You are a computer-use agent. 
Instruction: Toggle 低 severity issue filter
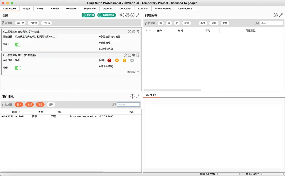(x=177, y=23)
